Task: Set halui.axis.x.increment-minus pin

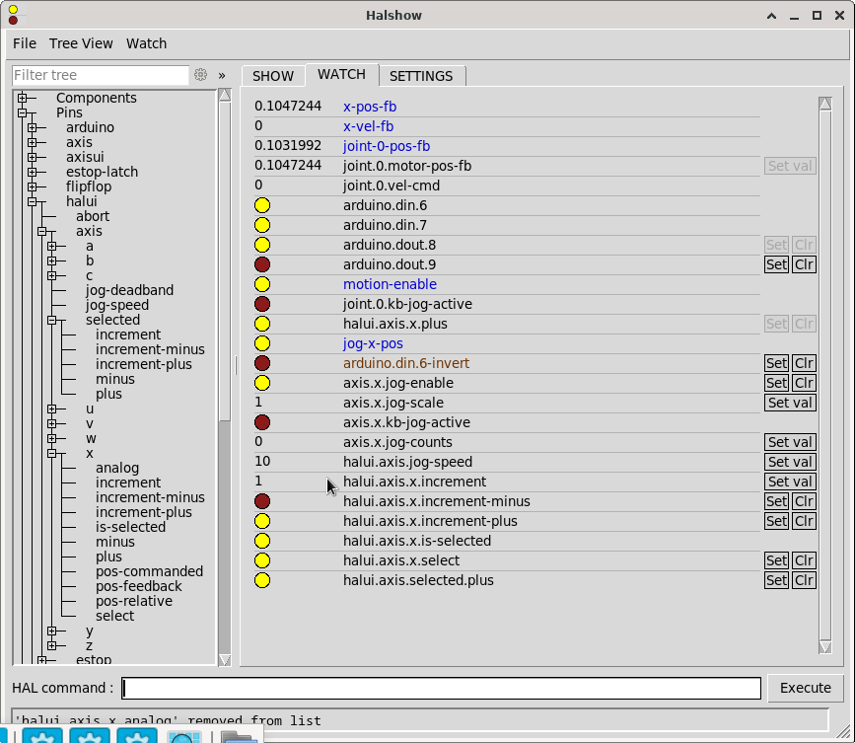Action: point(776,501)
